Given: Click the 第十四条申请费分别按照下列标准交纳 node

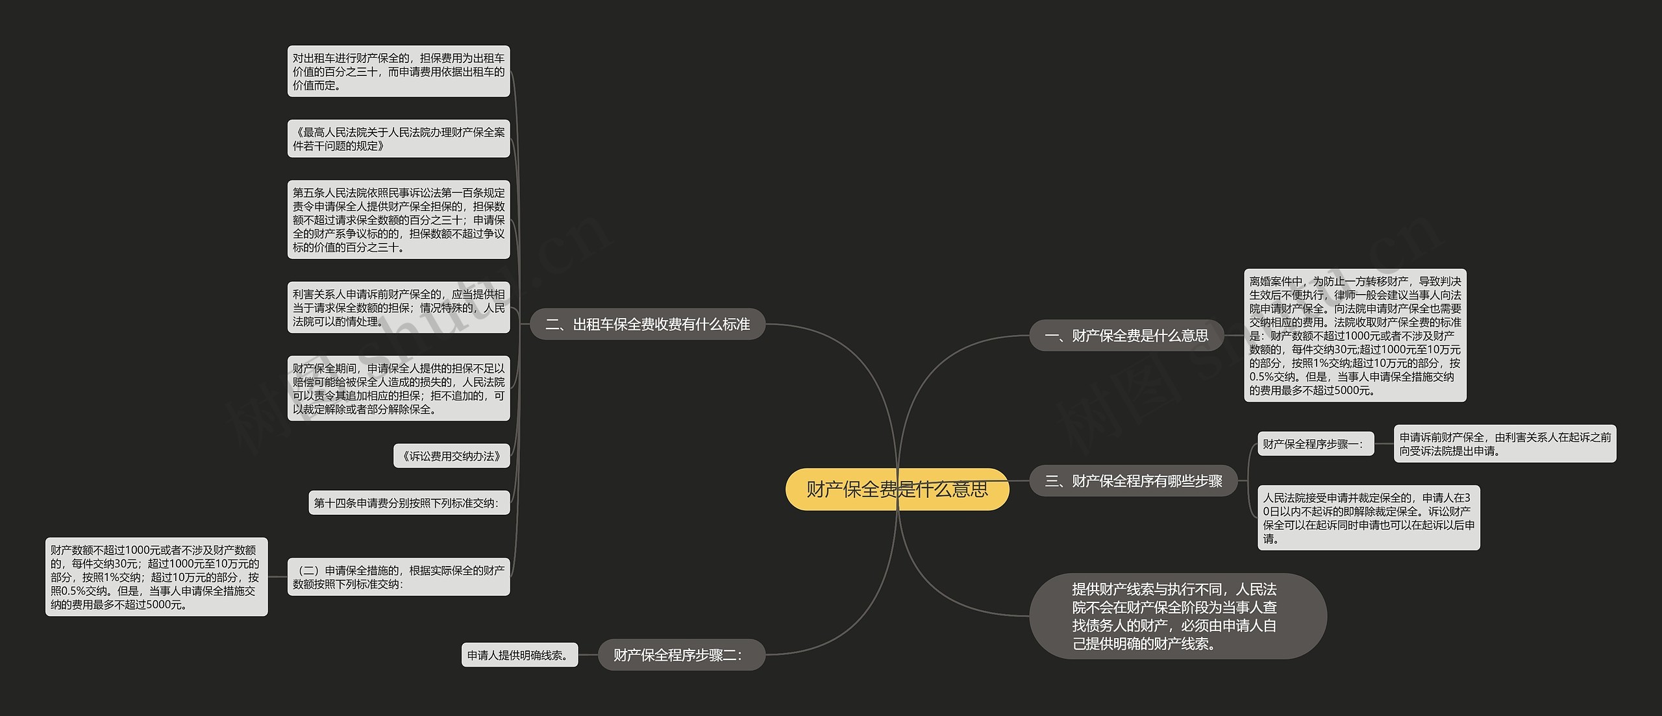Looking at the screenshot, I should 409,502.
